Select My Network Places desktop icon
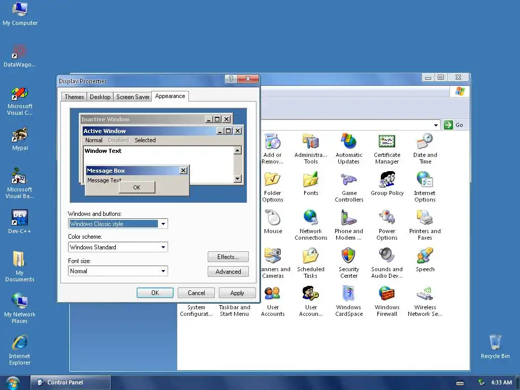 pyautogui.click(x=20, y=308)
